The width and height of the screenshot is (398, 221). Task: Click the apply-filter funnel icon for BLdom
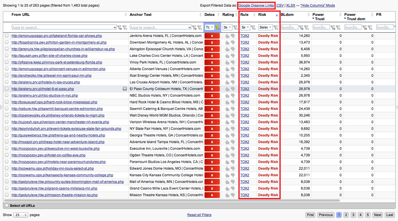pos(301,27)
